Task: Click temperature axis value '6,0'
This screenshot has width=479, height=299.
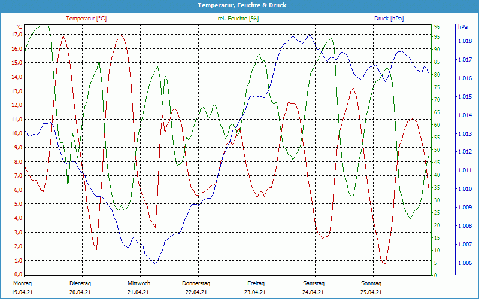Action: coord(18,190)
